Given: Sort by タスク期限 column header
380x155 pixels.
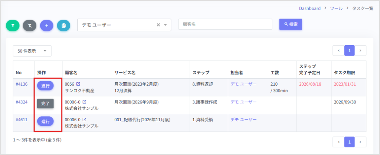Looking at the screenshot, I should (x=344, y=72).
